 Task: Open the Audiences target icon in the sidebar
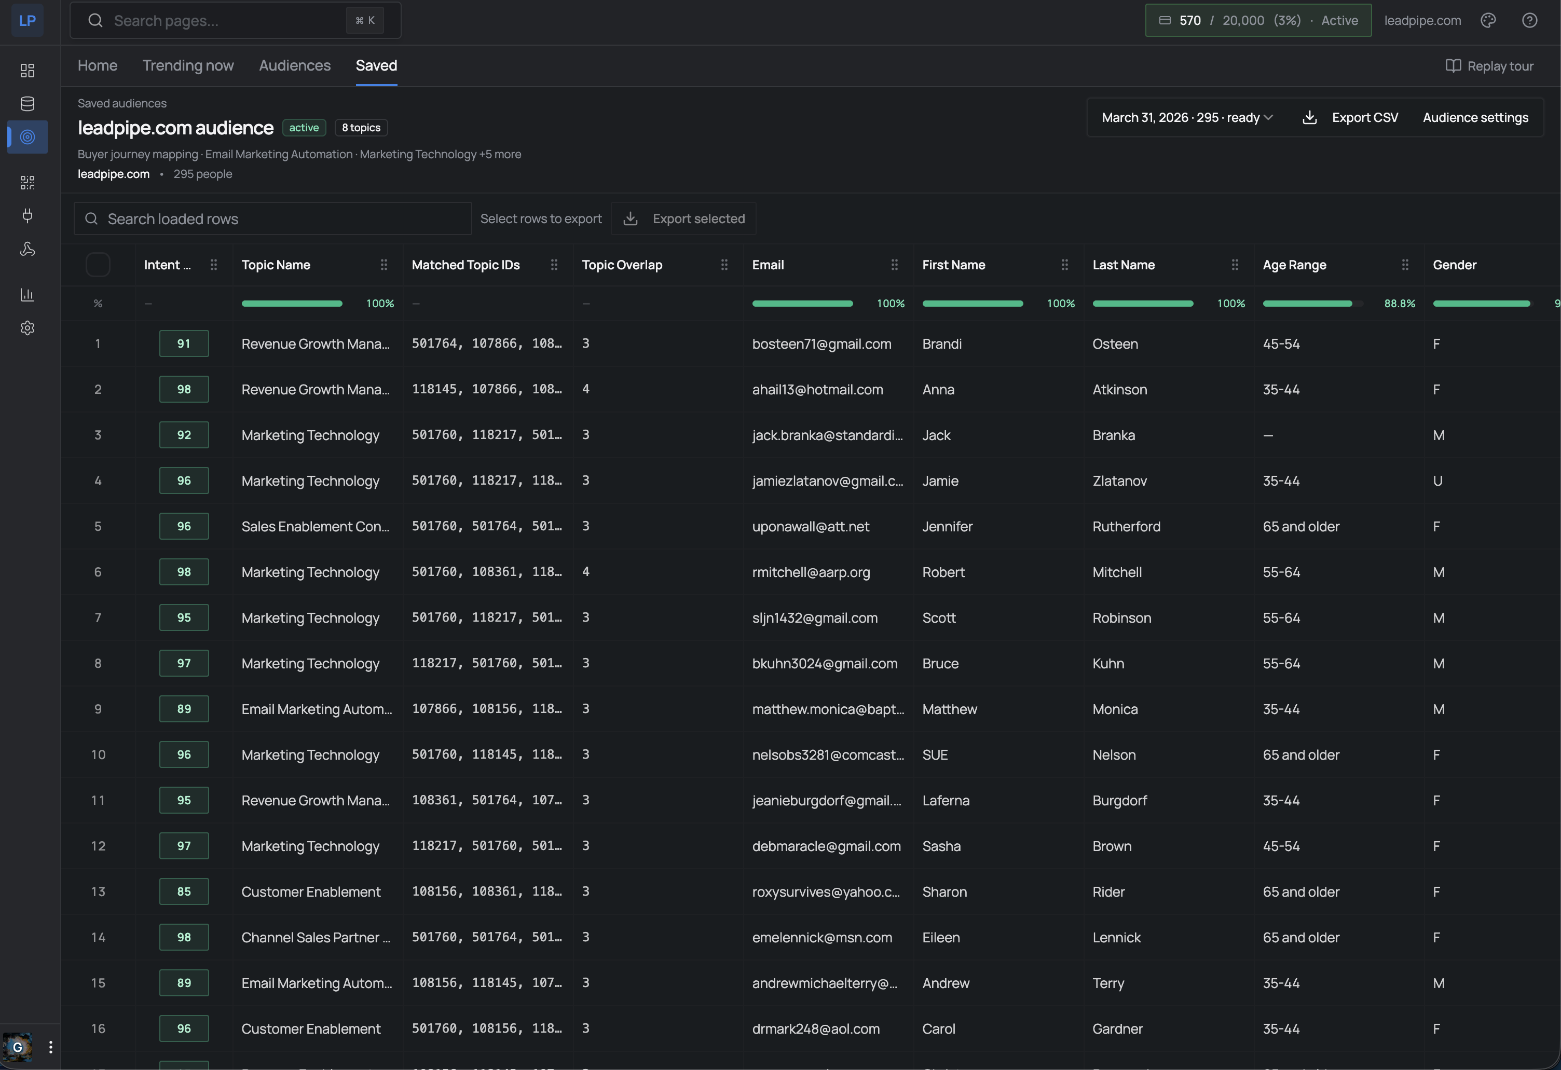coord(28,137)
